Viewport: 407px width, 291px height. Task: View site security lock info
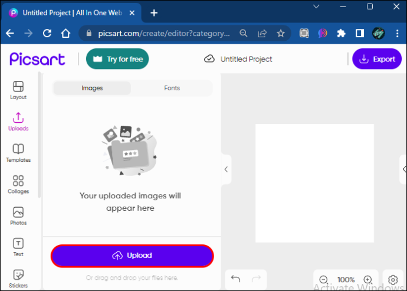89,33
